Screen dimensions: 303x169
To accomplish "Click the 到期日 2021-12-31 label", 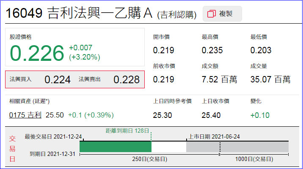I will pyautogui.click(x=52, y=154).
